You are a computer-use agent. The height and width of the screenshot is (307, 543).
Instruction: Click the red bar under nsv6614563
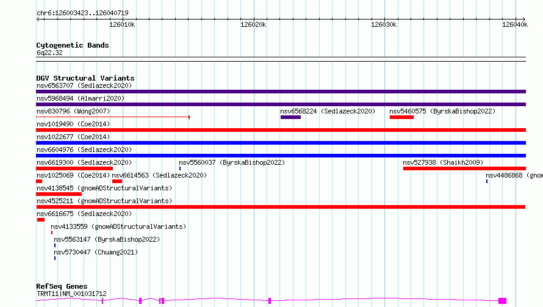(x=117, y=181)
